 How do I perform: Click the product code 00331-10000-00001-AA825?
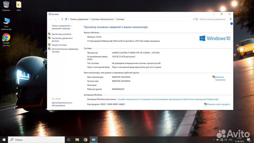pos(113,104)
